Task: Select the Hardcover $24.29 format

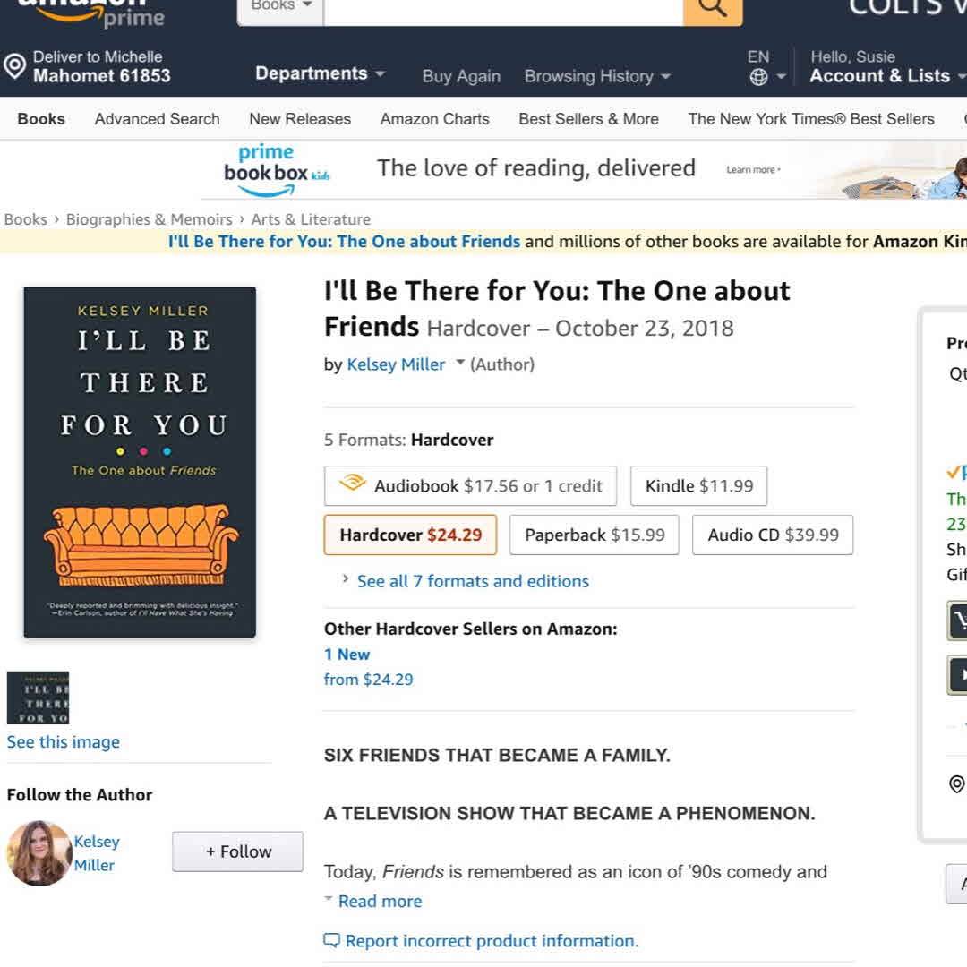Action: point(410,535)
